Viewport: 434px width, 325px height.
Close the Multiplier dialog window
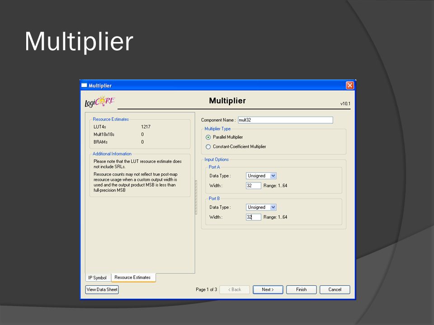point(349,85)
